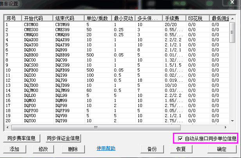
Task: Click the 单位/乘数 column header
Action: click(98, 18)
